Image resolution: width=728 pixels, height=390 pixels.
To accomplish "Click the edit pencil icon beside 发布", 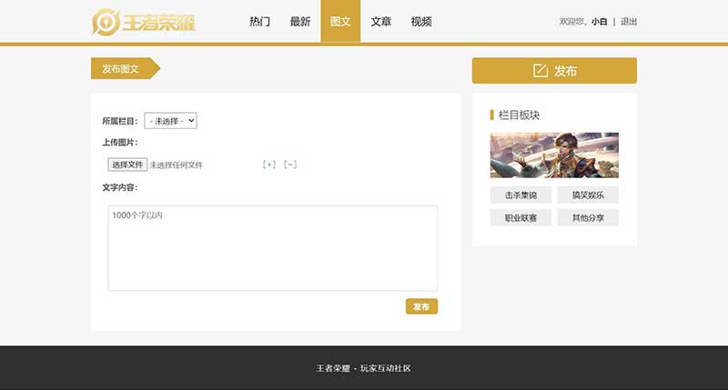I will (x=541, y=71).
